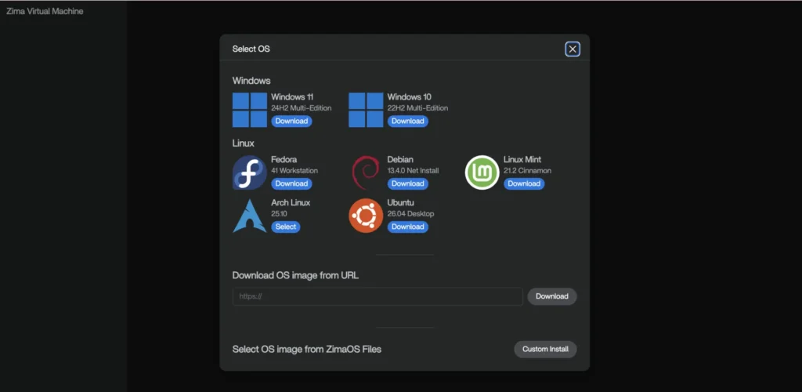
Task: Click the Windows 11 name text
Action: click(292, 96)
